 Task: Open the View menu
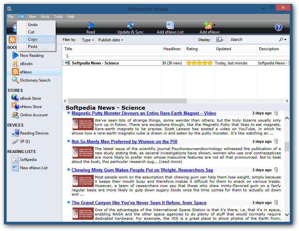32,17
